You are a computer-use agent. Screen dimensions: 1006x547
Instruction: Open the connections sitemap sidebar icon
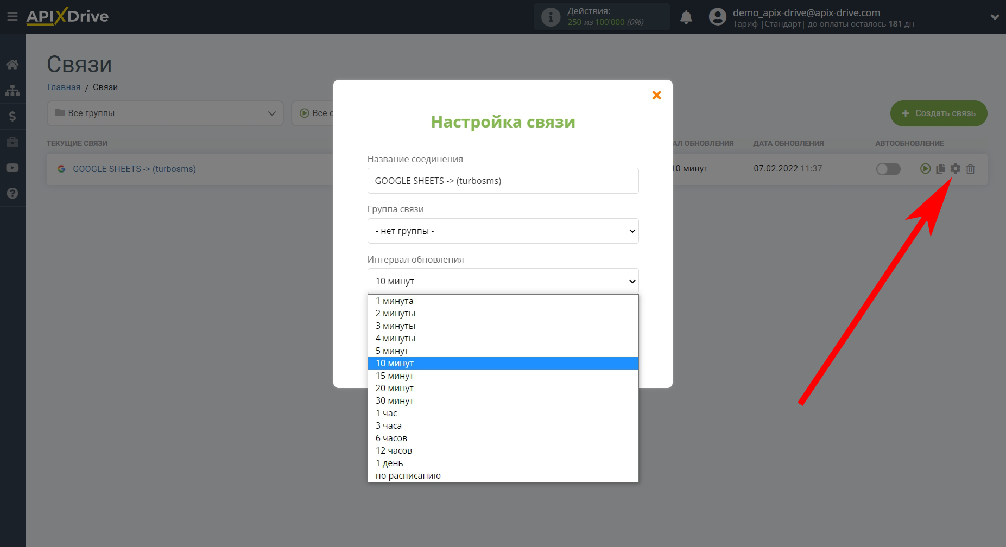click(12, 90)
